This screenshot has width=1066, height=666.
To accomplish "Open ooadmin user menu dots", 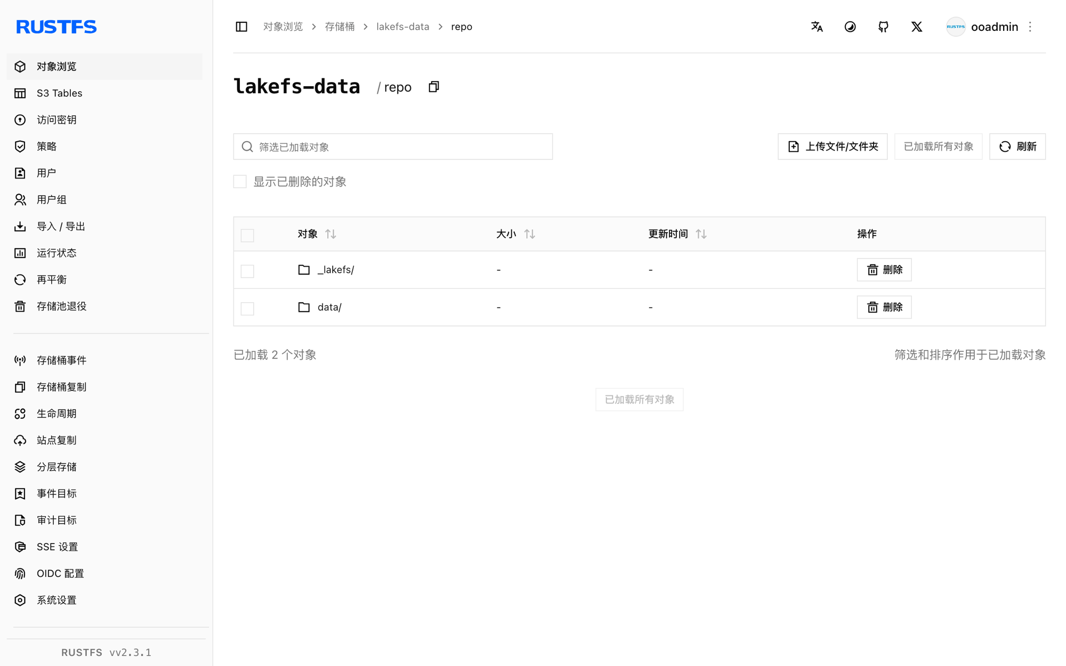I will pos(1030,27).
